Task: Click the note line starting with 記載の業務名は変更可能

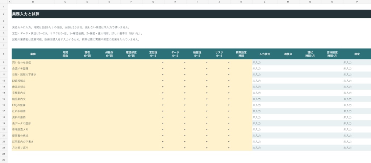Action: (x=76, y=39)
